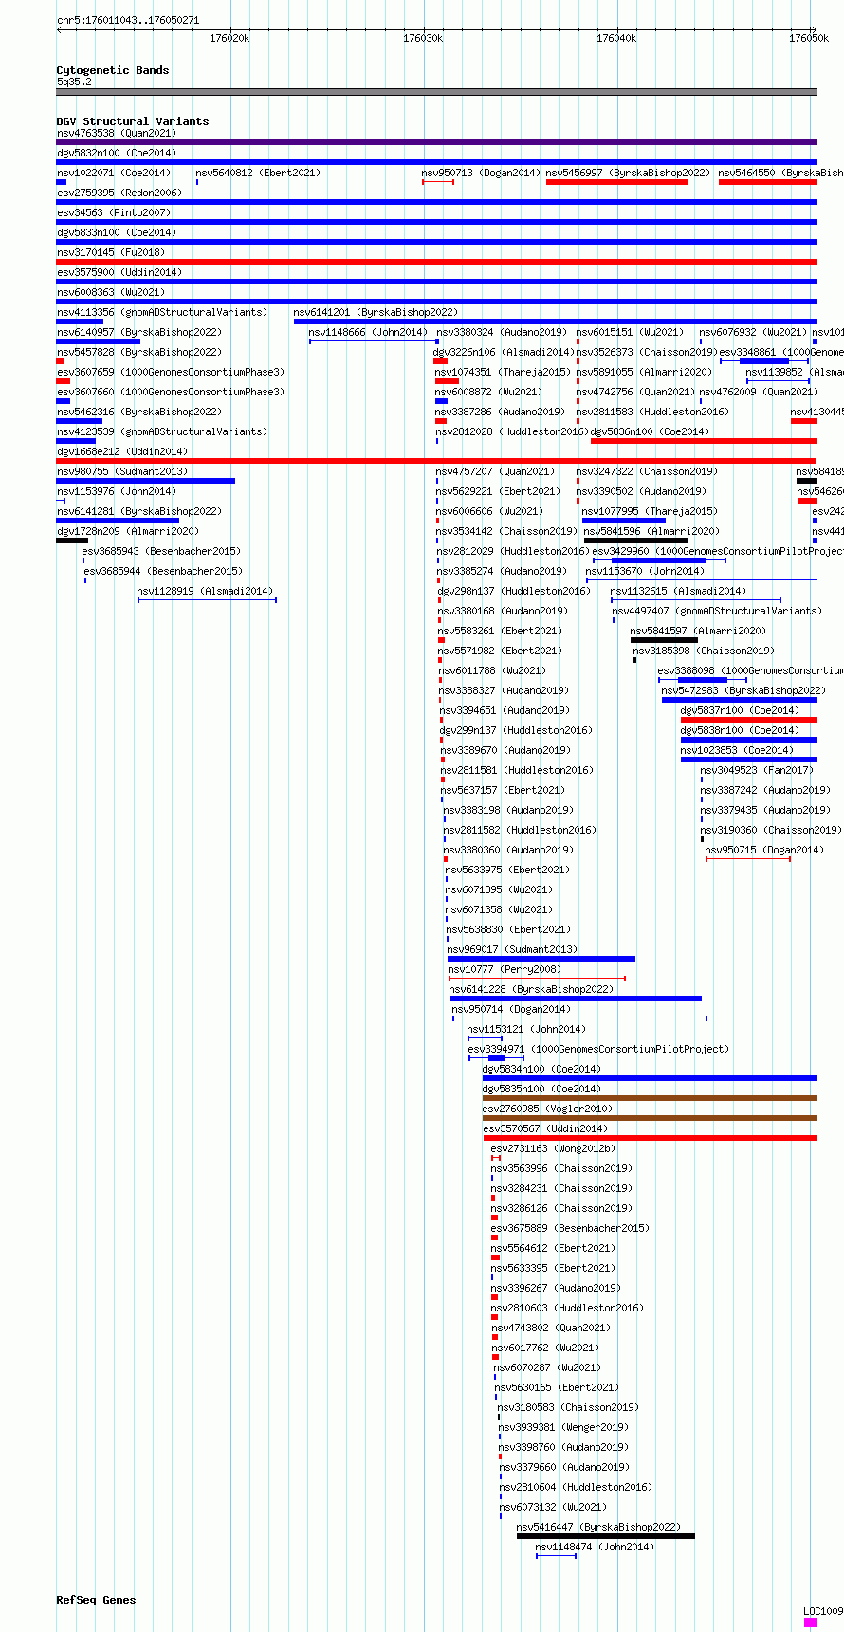Click esv3570567 (Uddin2014) label

click(x=545, y=1128)
